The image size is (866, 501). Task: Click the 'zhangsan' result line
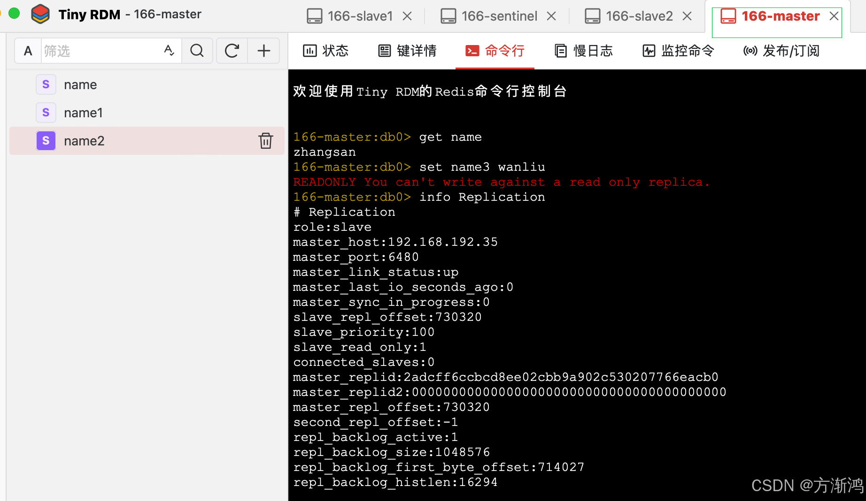pos(325,152)
